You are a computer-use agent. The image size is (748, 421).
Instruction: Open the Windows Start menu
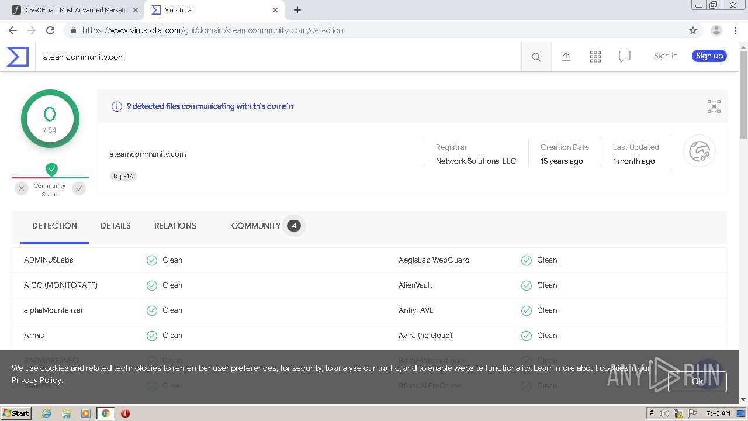pyautogui.click(x=16, y=413)
